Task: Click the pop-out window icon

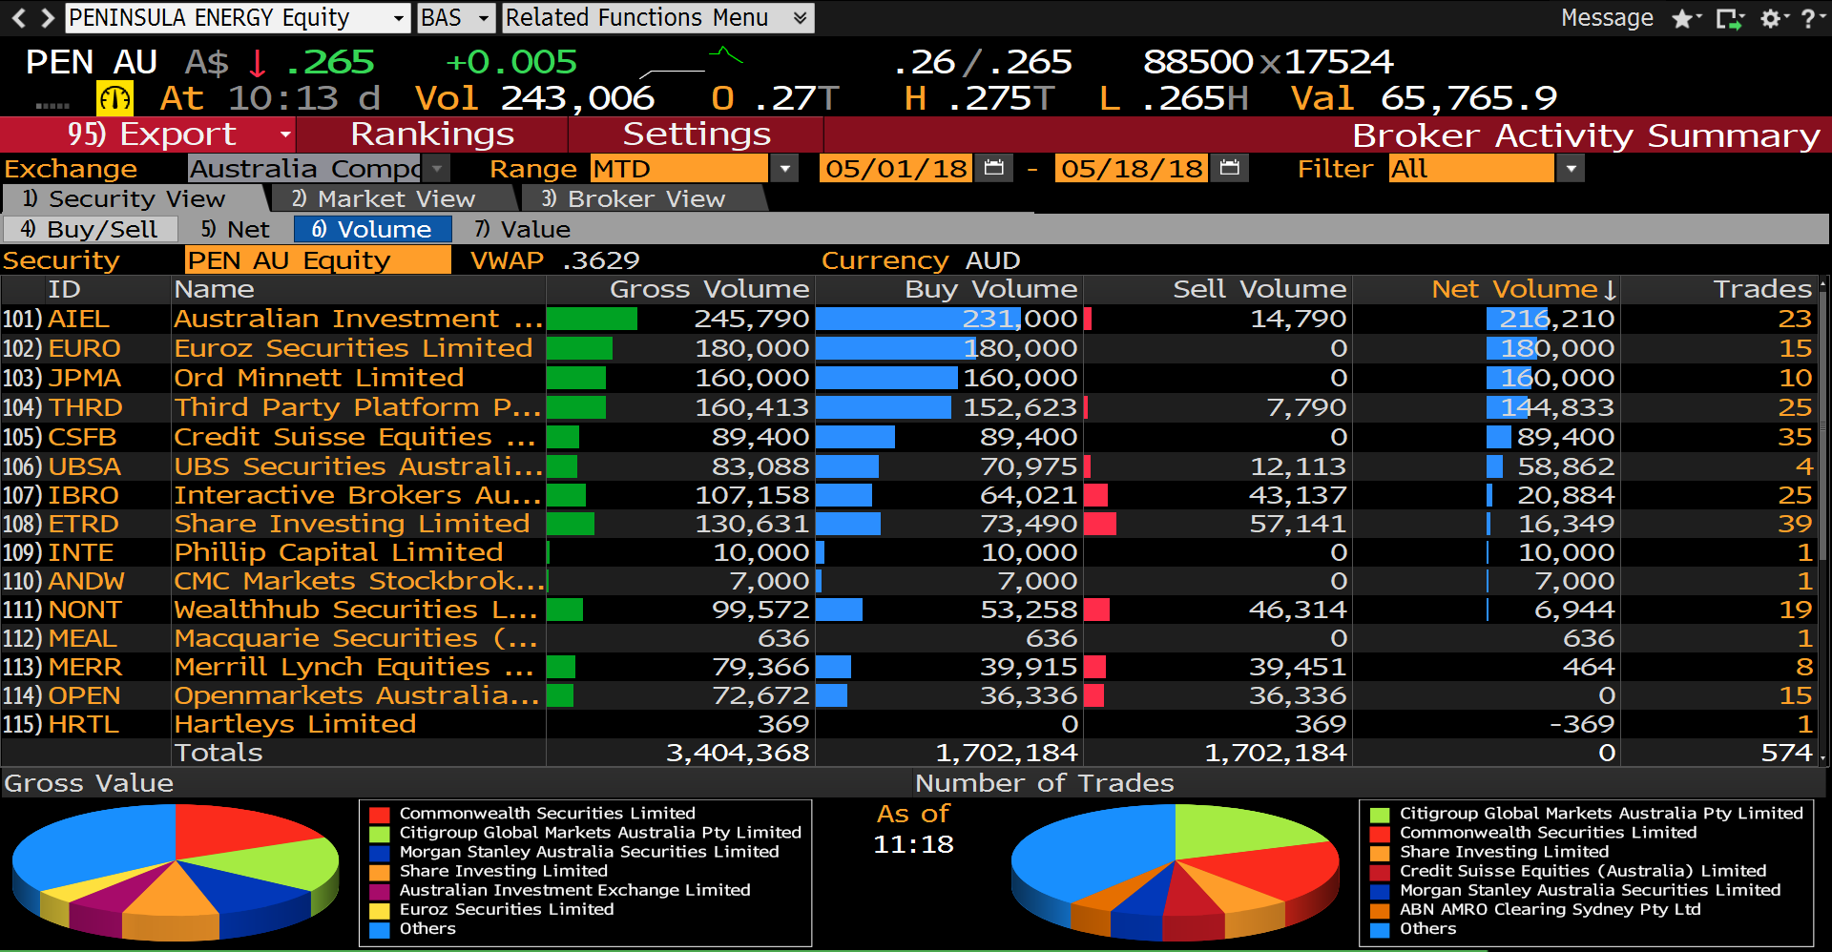Action: click(1728, 19)
